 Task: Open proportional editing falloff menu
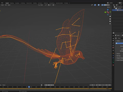coord(55,5)
